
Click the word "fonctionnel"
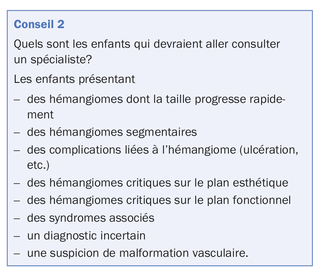262,200
